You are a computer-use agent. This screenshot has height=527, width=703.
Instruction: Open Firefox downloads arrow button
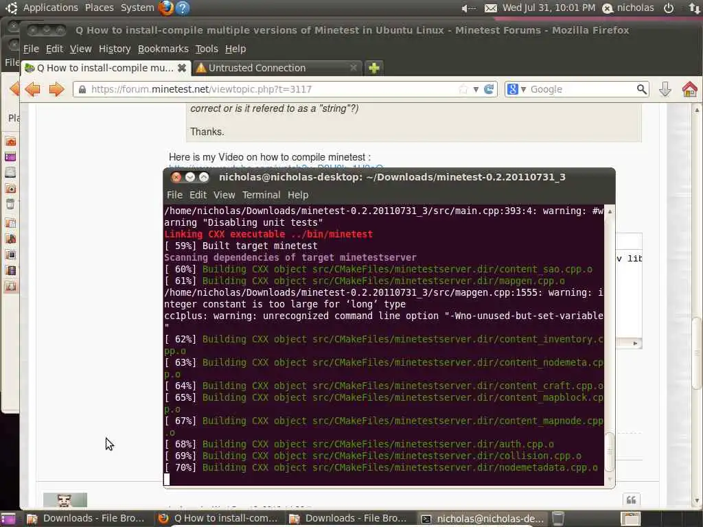click(665, 89)
